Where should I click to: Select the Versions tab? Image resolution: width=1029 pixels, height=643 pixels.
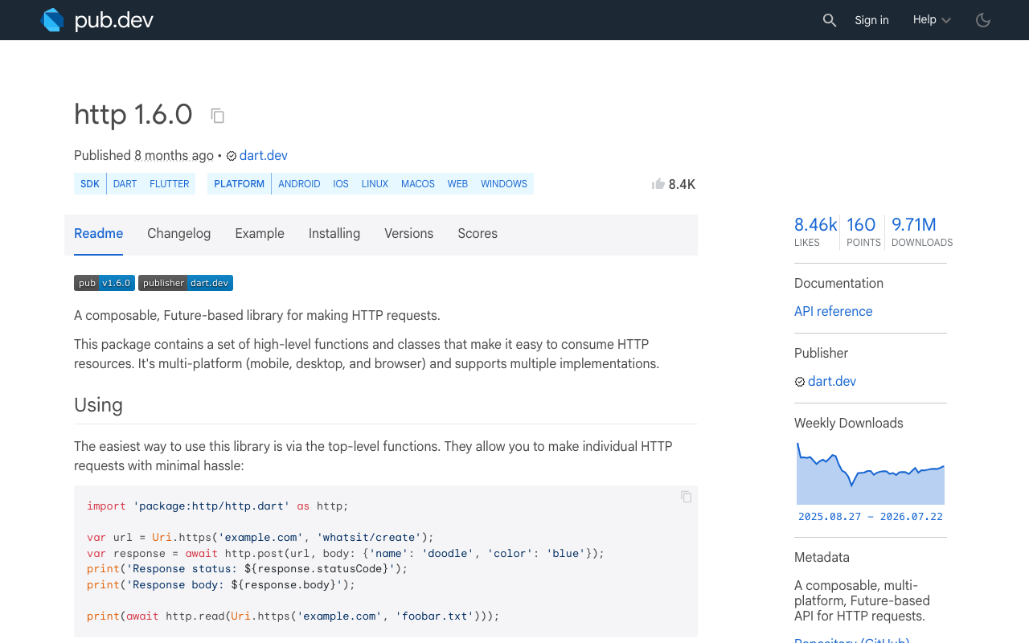click(408, 234)
